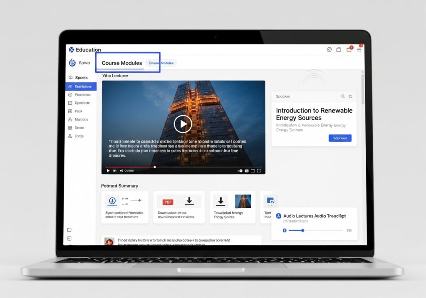426x298 pixels.
Task: Click the refresh icon on the Spokes panel
Action: pos(350,96)
